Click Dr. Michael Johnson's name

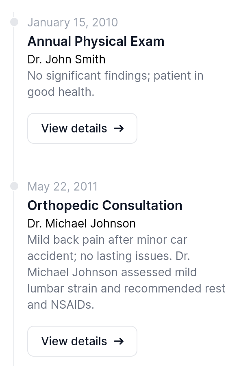click(81, 223)
